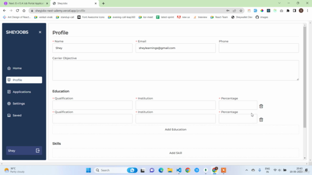Open the venkat-vivek bookmark
Screen dimensions: 312x175
click(43, 17)
